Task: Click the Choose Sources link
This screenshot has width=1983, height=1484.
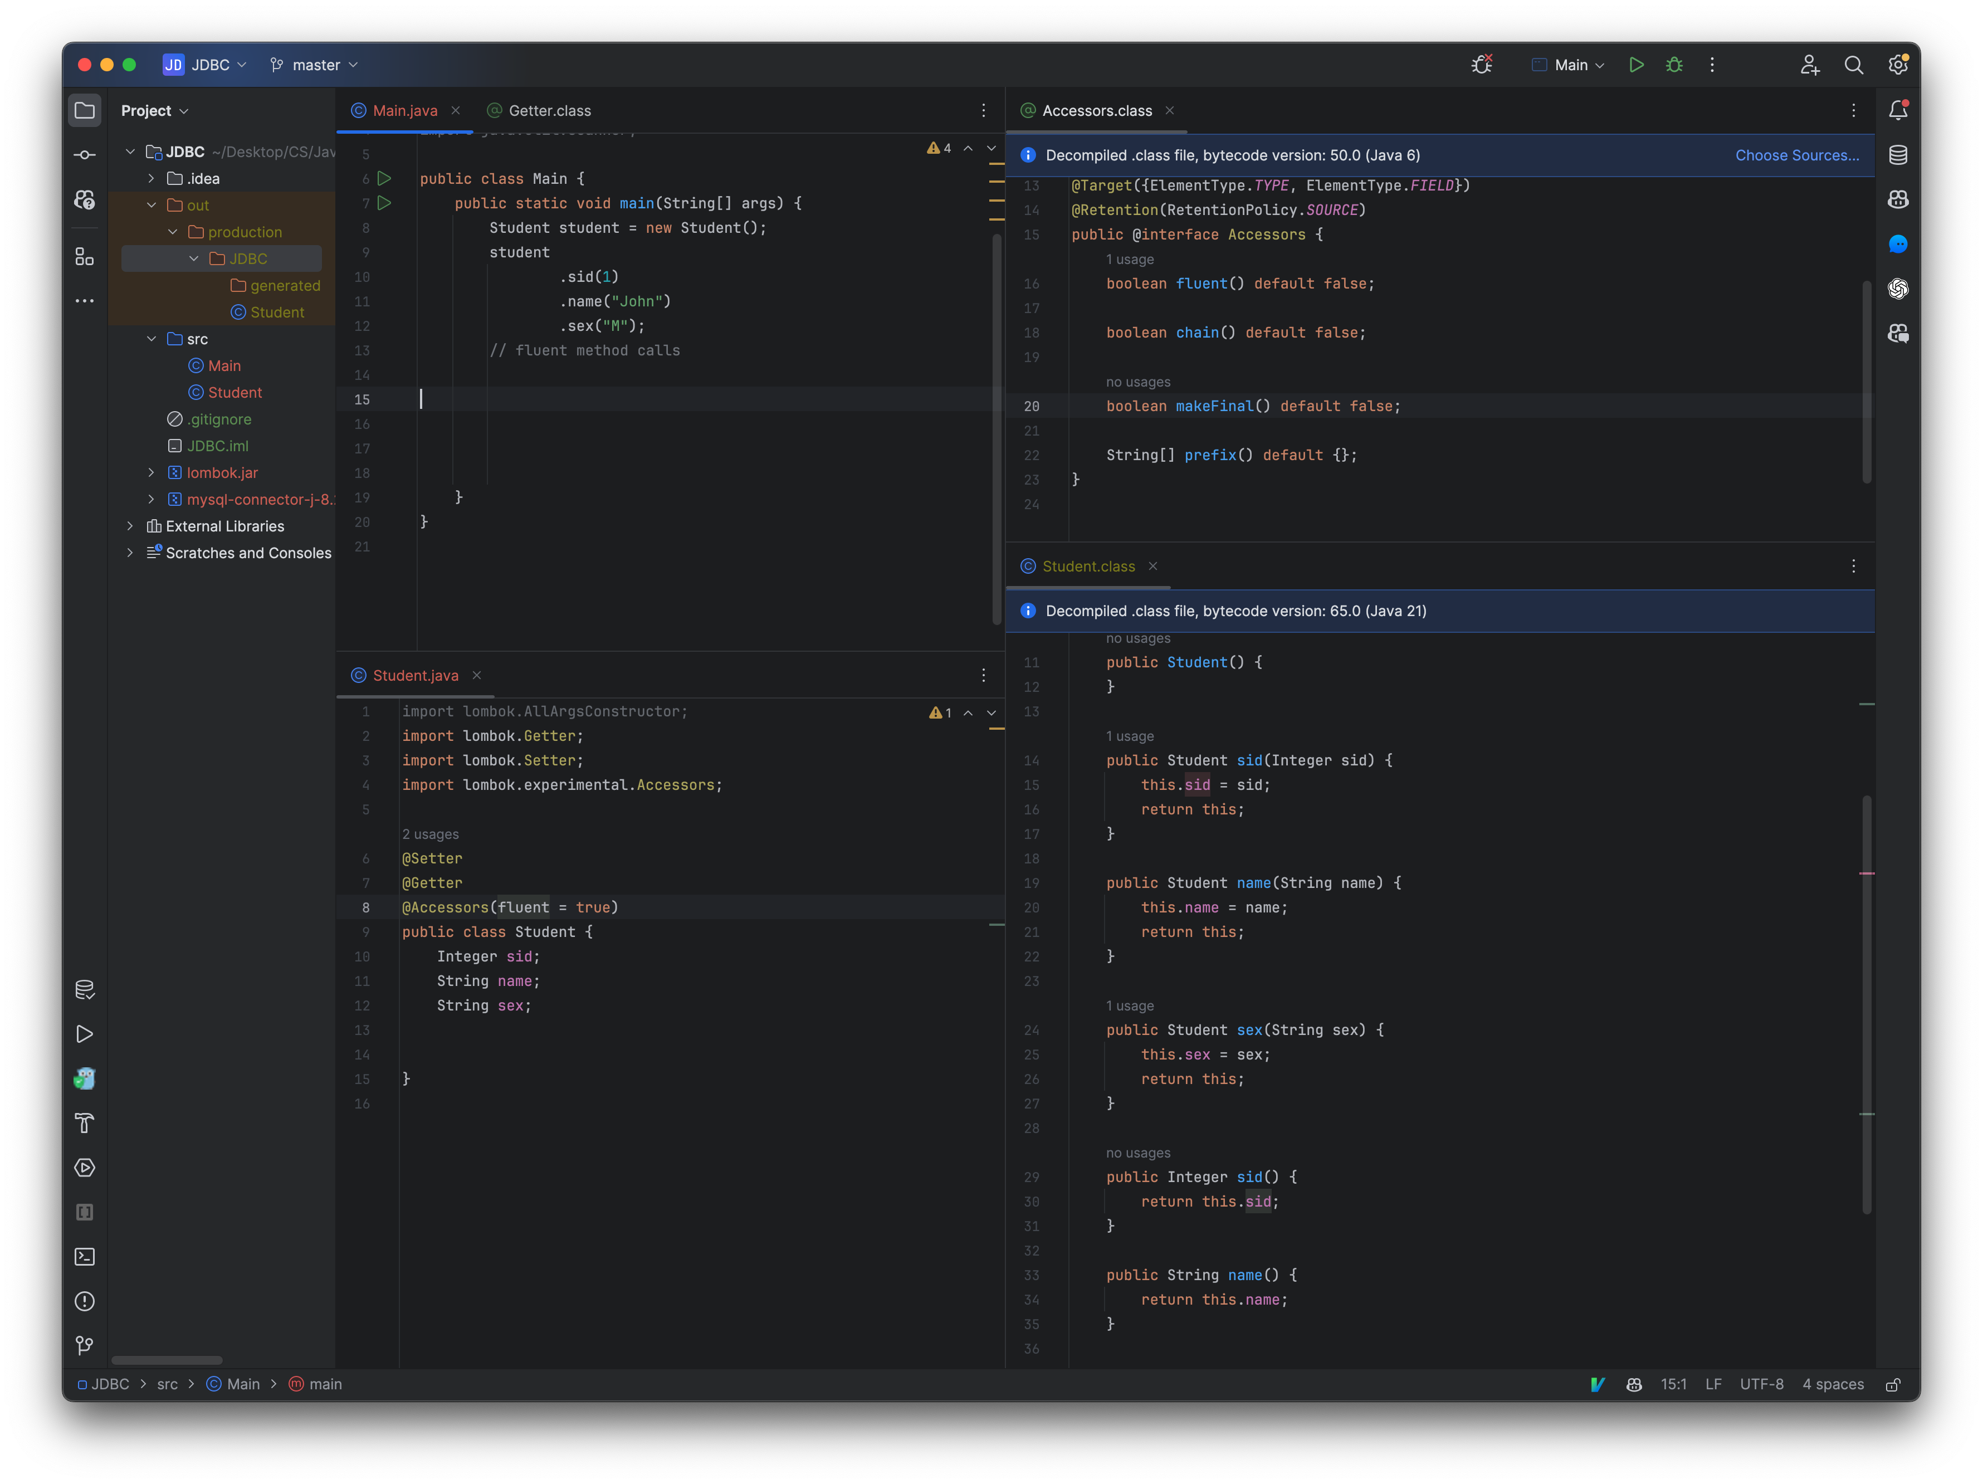Action: [1798, 154]
